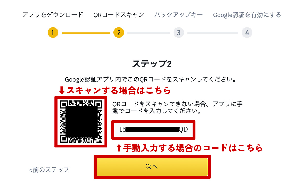This screenshot has width=304, height=187.
Task: Open the アプリをダウンロード step label
Action: click(53, 15)
